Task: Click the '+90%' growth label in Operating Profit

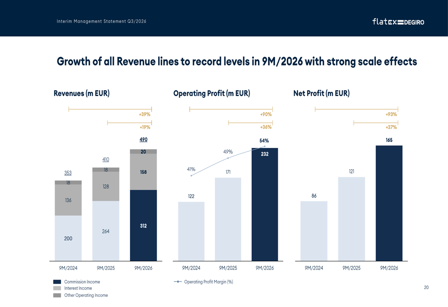Action: pos(266,114)
